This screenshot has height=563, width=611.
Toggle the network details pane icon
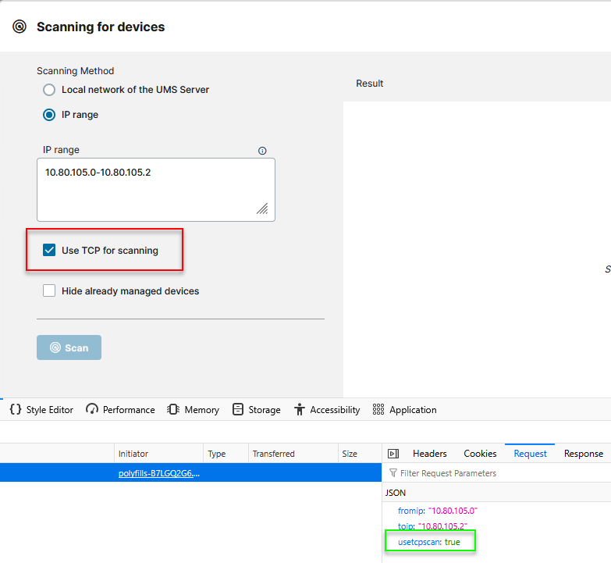click(393, 454)
